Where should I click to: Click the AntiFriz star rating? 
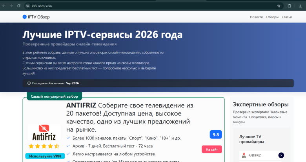[44, 146]
